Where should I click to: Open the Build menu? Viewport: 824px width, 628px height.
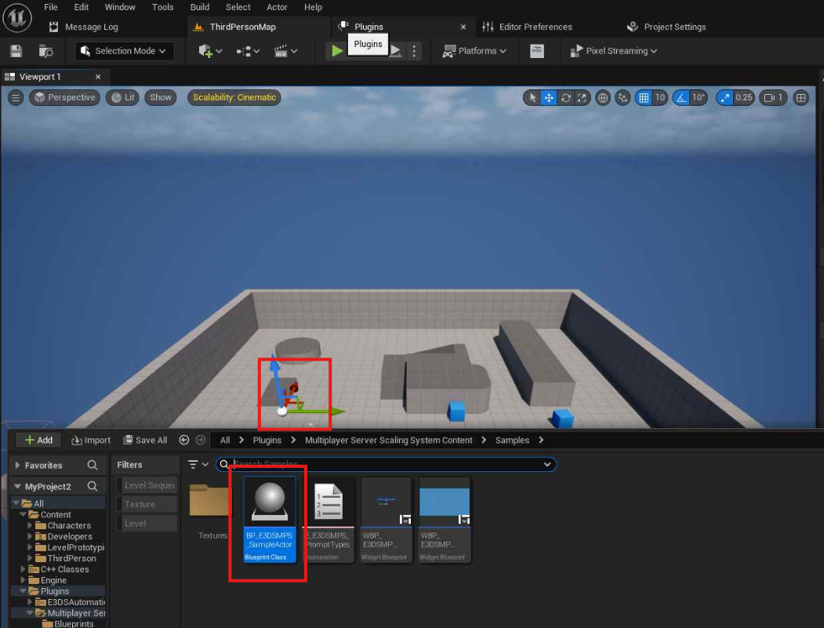(200, 7)
